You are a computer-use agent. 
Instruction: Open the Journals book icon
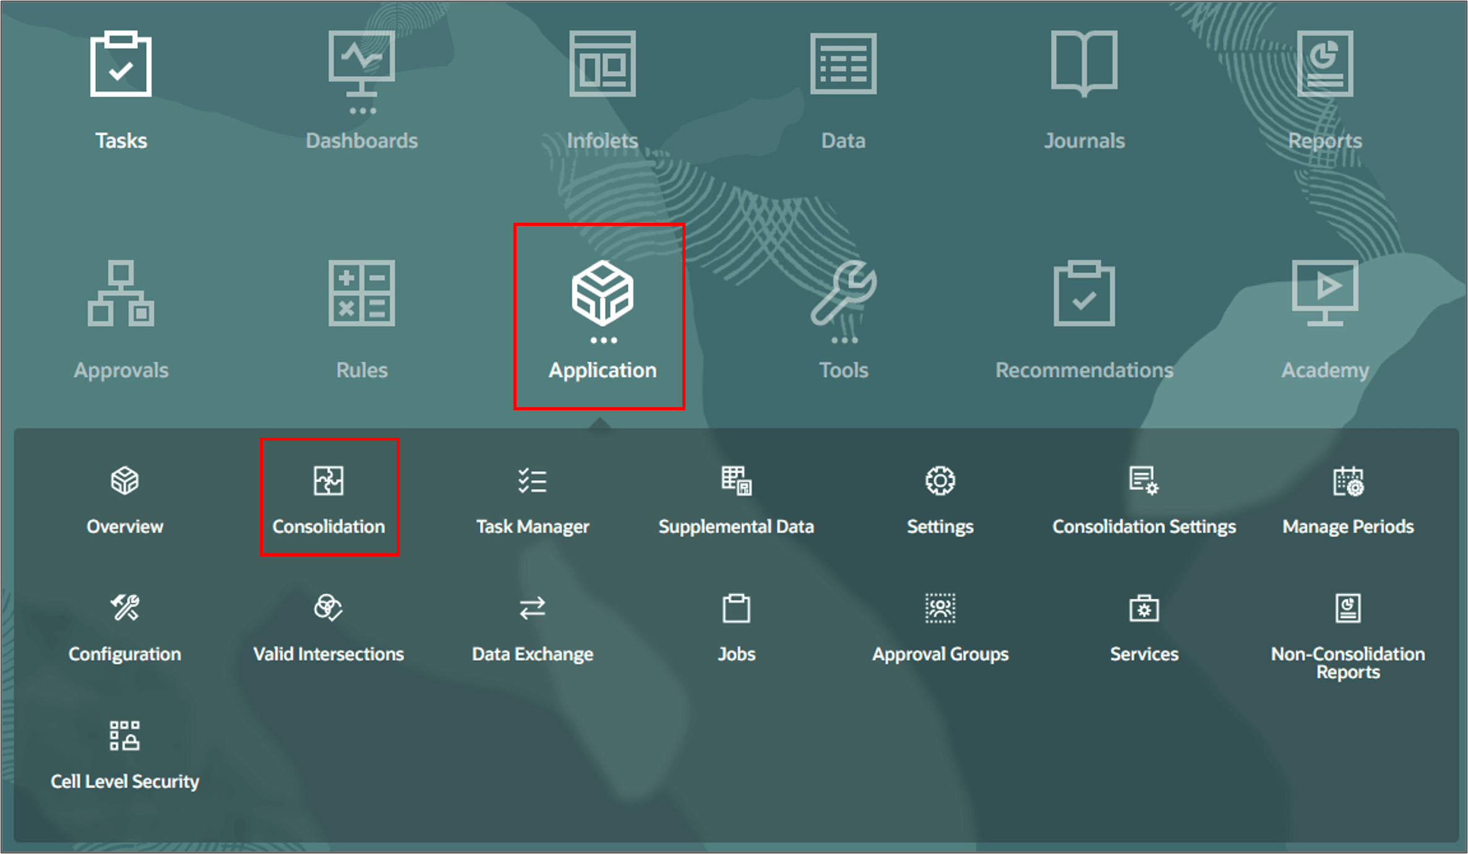coord(1084,65)
